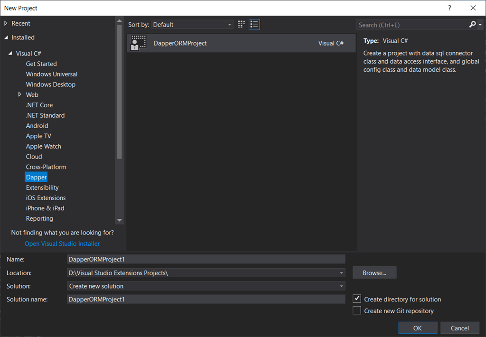Switch template view to small icons list
486x337 pixels.
[254, 24]
